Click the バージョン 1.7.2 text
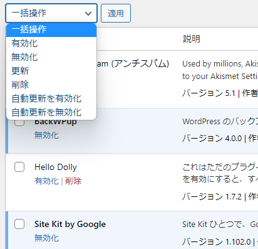Screen dimensions: 258x249 (212, 196)
